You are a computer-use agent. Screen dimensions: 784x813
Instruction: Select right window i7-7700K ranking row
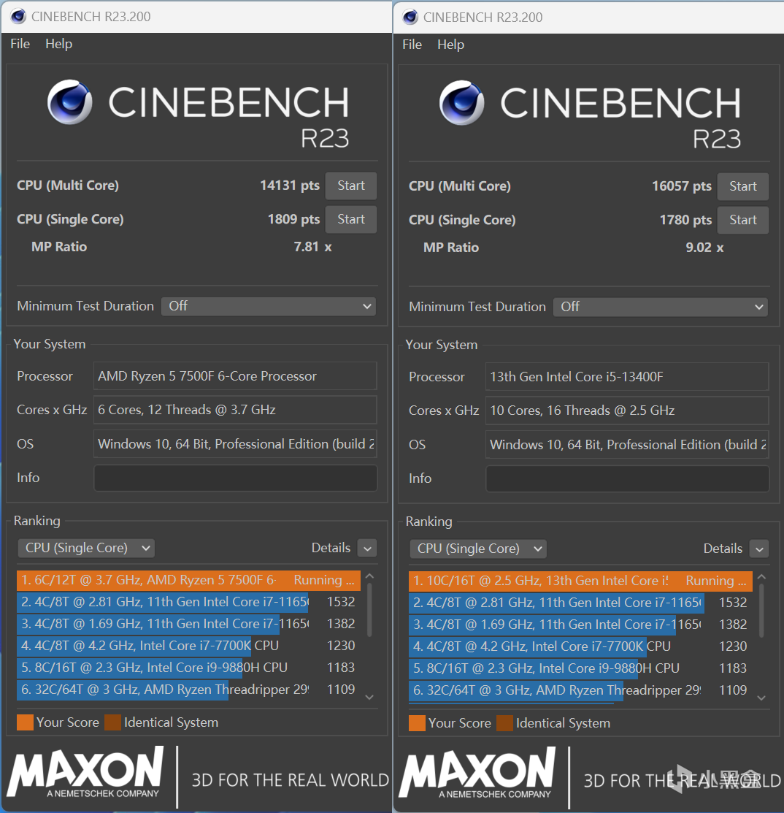pyautogui.click(x=580, y=646)
